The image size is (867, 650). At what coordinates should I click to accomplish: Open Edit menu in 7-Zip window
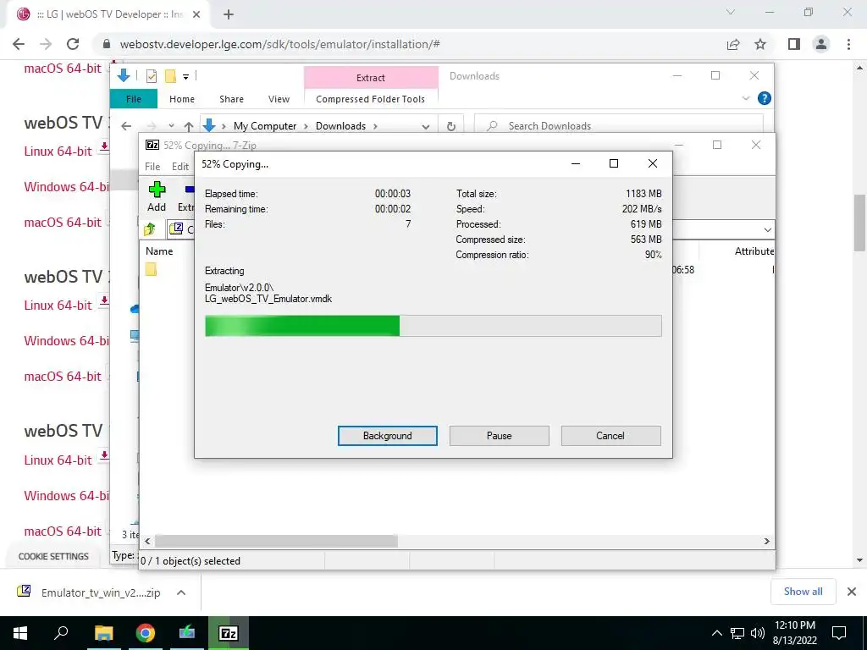[x=180, y=167]
